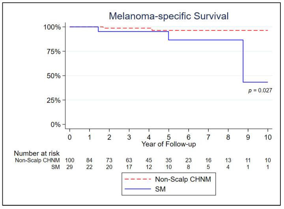Click the 0% y-axis label
This screenshot has height=209, width=284.
[56, 124]
